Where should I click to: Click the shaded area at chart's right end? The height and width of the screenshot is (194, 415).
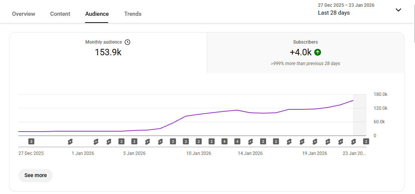click(x=359, y=115)
